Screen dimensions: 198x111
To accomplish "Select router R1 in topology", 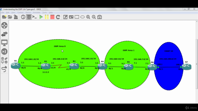I will point(15,66).
